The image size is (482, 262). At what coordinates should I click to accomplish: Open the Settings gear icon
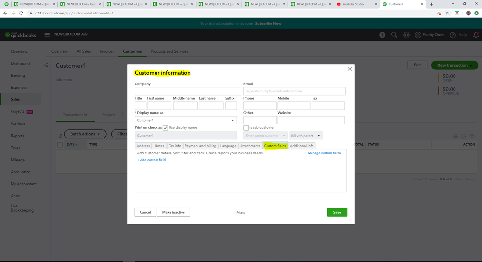[406, 35]
